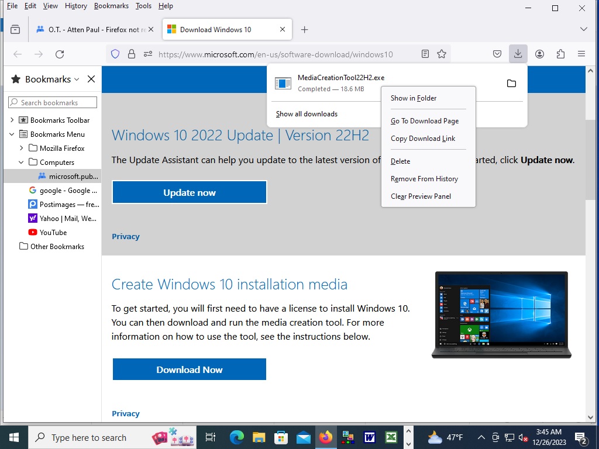Click the MediaCreationTool22H2.exe file icon
The height and width of the screenshot is (449, 599).
[283, 83]
